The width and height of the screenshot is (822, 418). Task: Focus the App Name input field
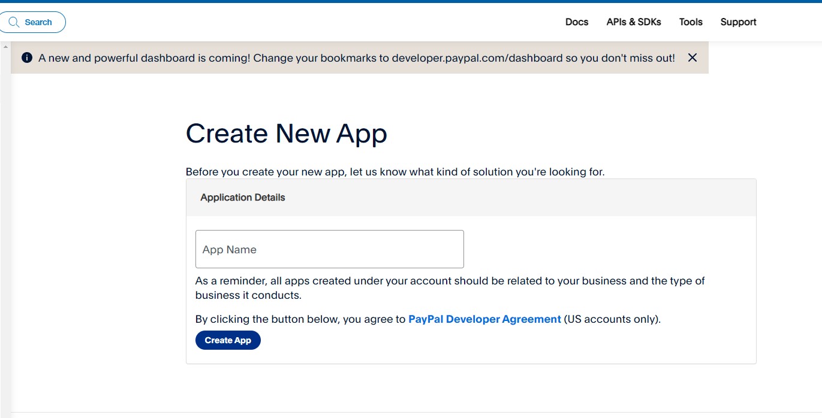coord(330,249)
